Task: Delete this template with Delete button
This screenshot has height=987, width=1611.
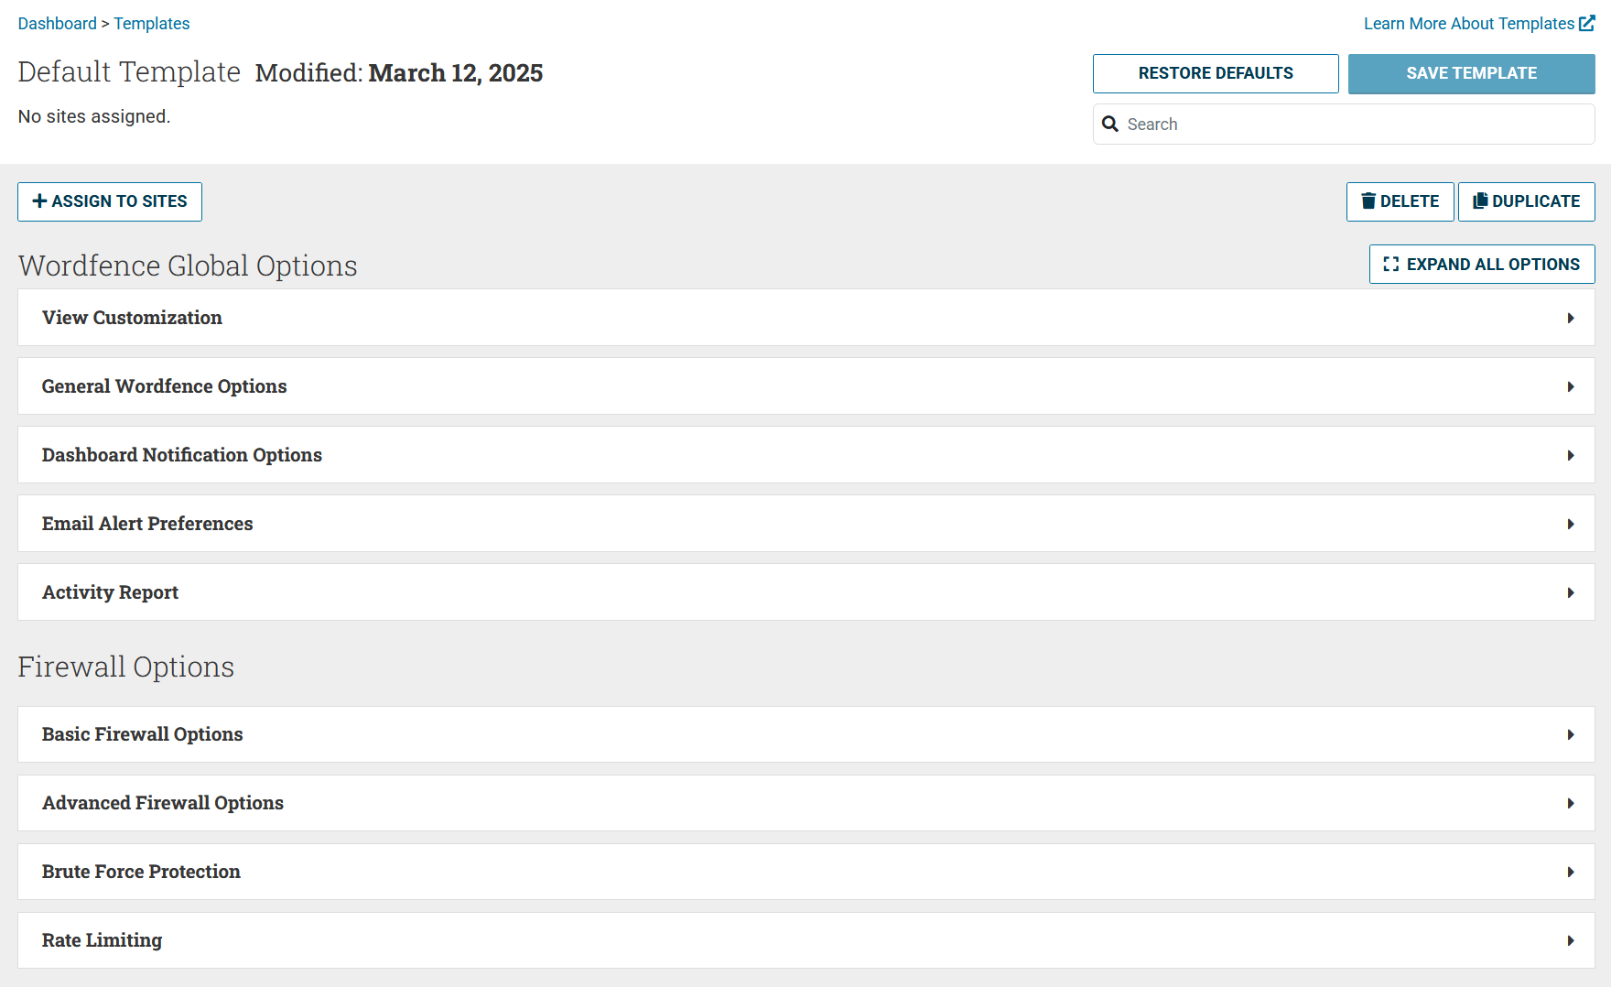Action: pyautogui.click(x=1400, y=201)
